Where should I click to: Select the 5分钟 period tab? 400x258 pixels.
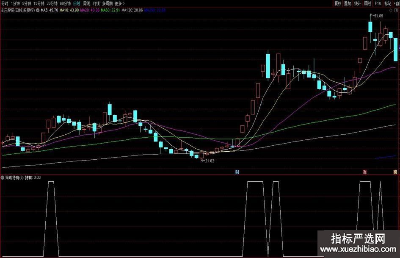(x=27, y=3)
